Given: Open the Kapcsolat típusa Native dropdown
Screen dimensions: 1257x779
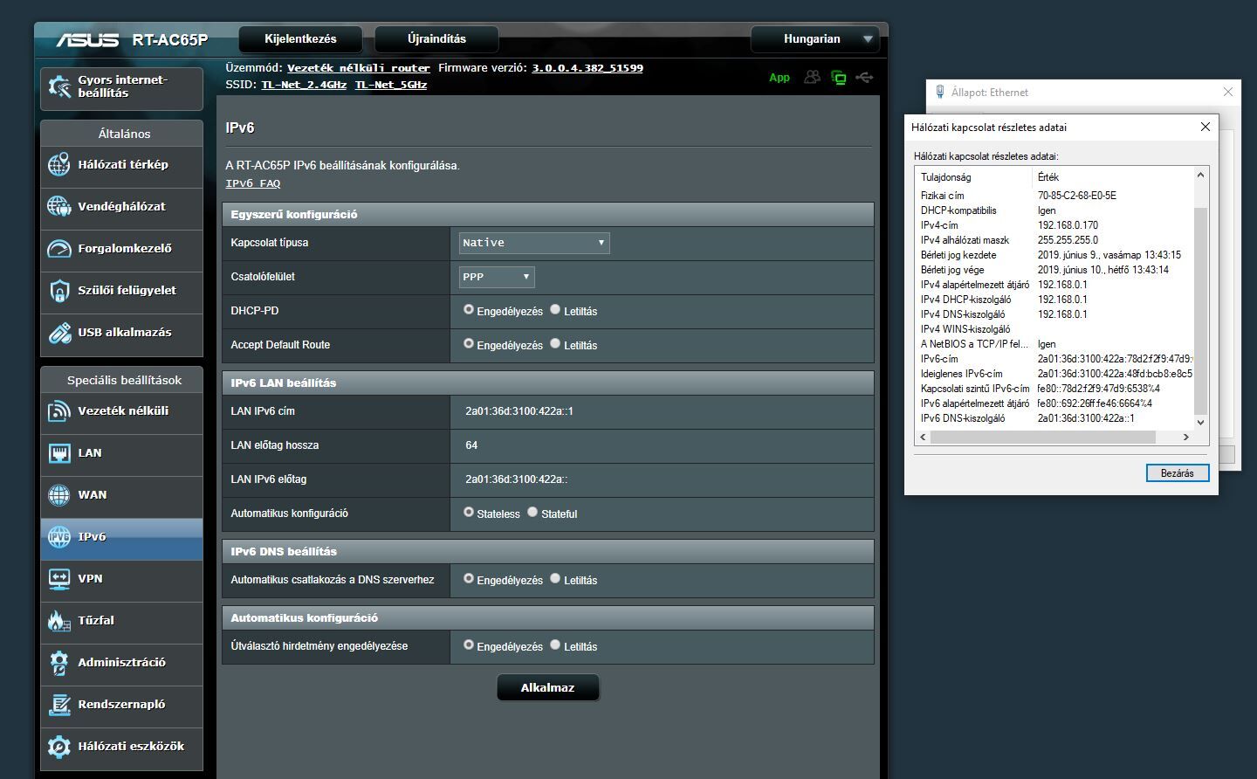Looking at the screenshot, I should pyautogui.click(x=534, y=243).
